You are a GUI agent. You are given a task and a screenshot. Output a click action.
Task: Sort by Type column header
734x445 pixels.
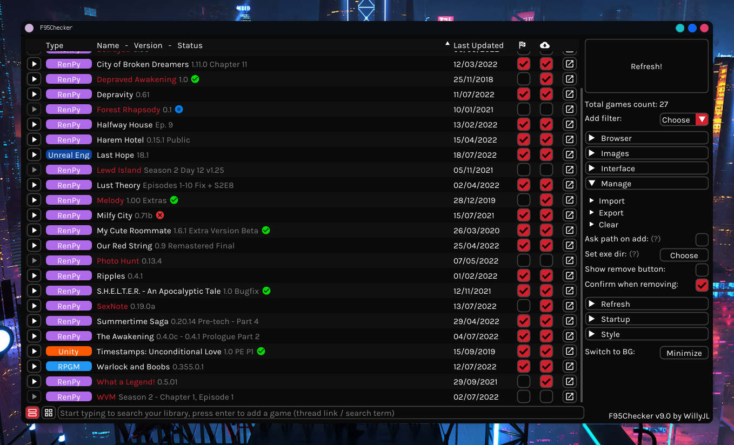[x=55, y=45]
